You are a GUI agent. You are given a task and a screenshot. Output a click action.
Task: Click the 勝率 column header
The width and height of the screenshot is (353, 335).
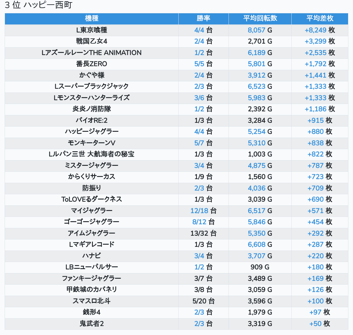pos(203,18)
